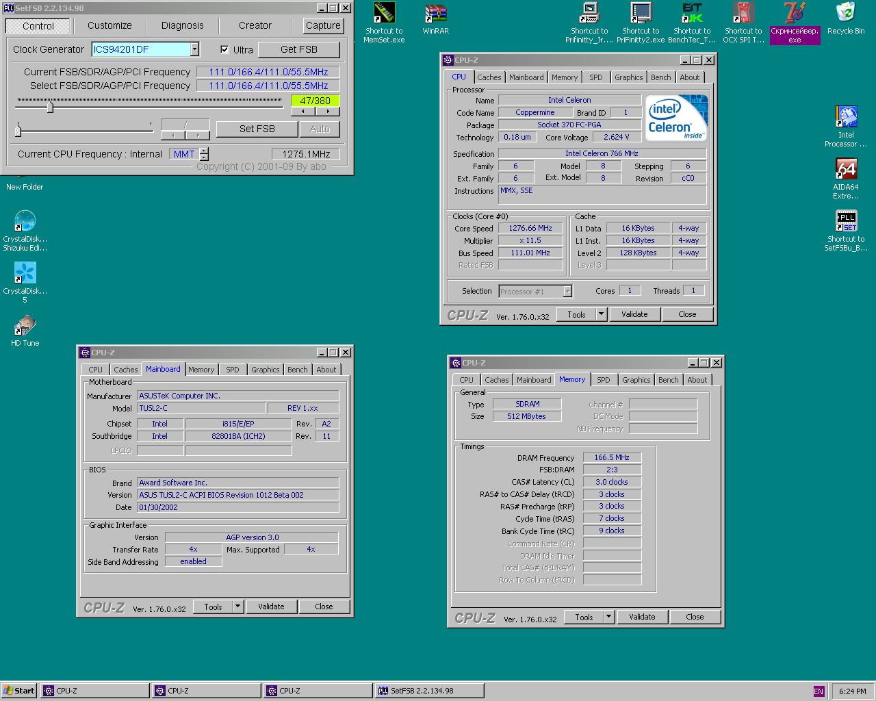Click the Set FSB button
This screenshot has width=876, height=701.
(x=257, y=129)
